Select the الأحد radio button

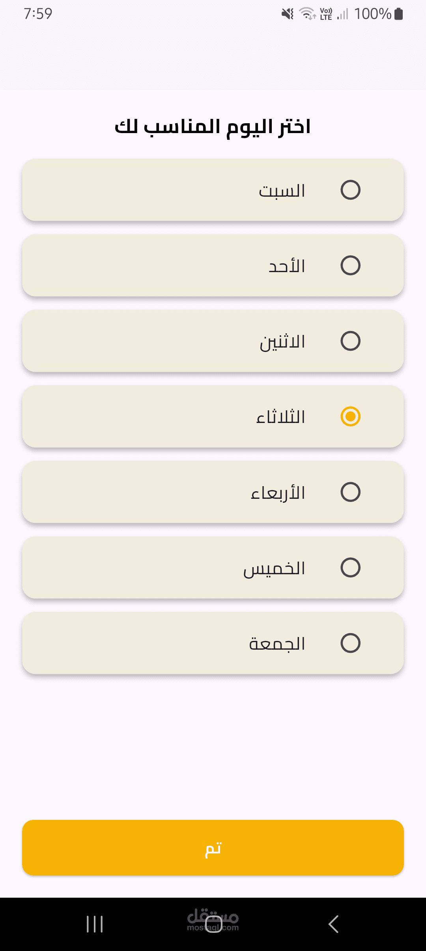[350, 265]
